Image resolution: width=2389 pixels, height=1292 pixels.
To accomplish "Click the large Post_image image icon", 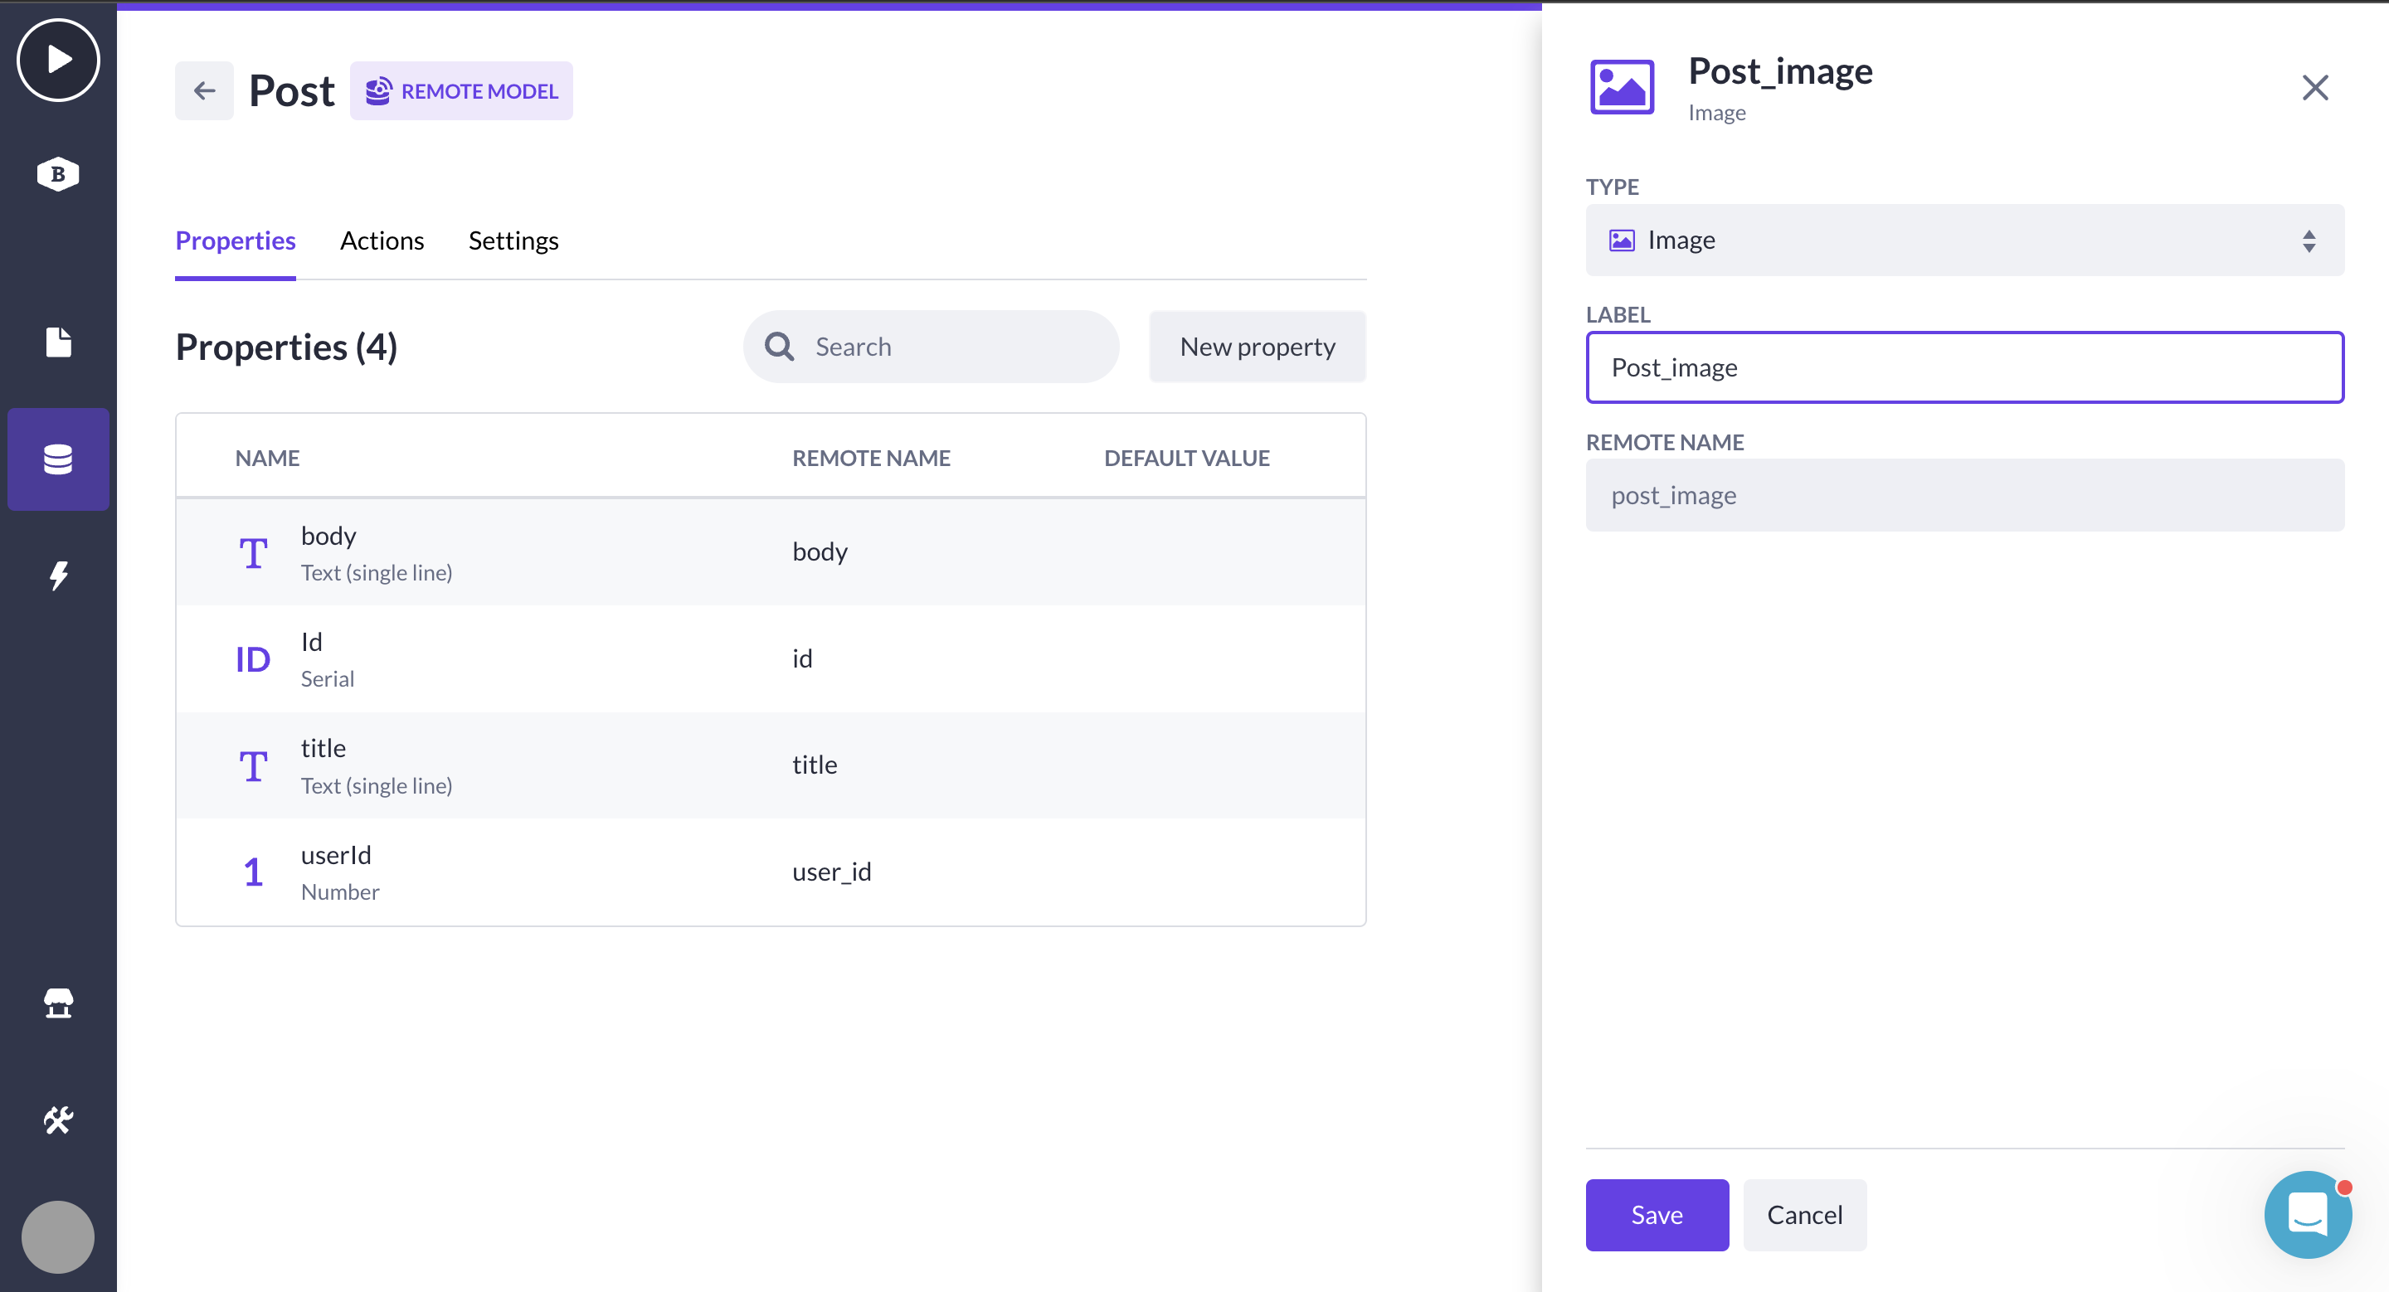I will point(1621,87).
